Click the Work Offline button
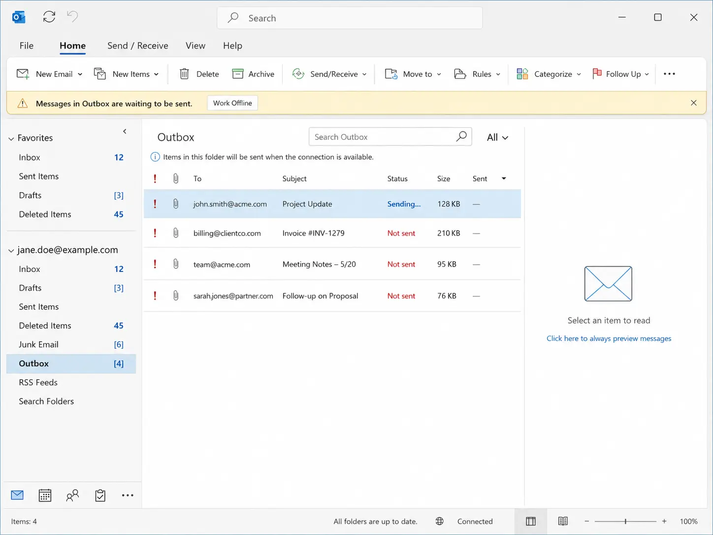 click(x=232, y=103)
